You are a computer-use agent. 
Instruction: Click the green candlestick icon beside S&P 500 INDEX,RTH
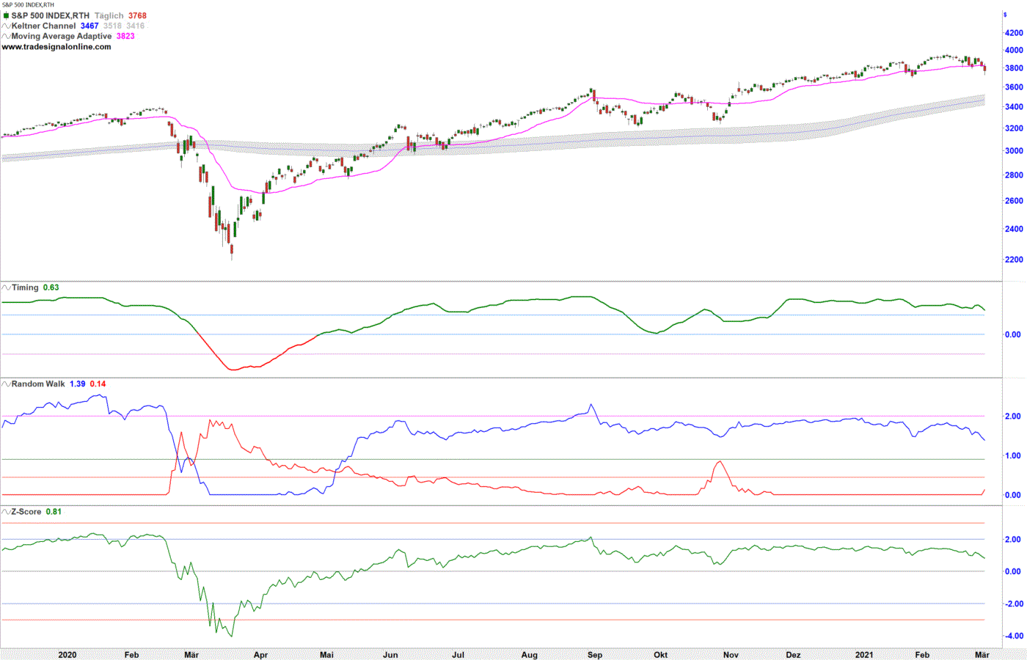coord(6,15)
